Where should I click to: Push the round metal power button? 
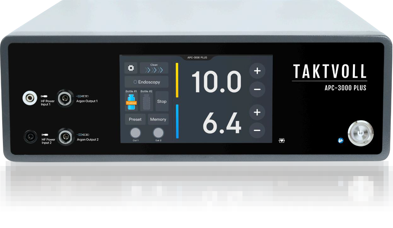361,133
